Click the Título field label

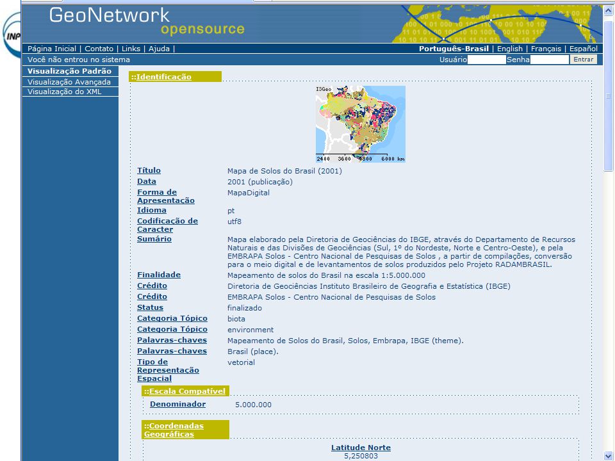pos(149,170)
